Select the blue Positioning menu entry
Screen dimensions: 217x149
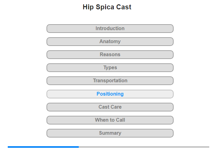pyautogui.click(x=110, y=94)
